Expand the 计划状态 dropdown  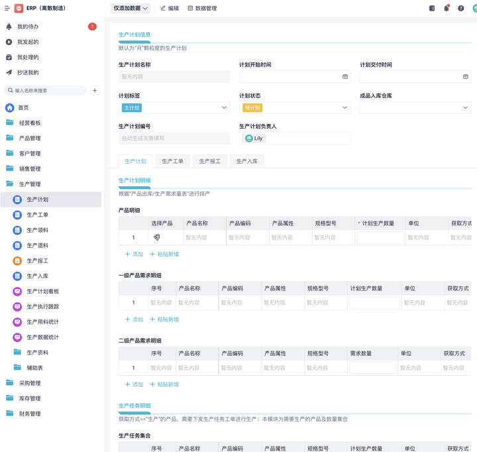344,107
